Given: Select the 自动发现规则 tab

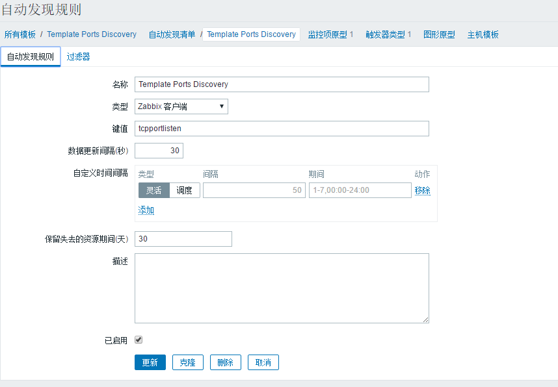Looking at the screenshot, I should [30, 56].
